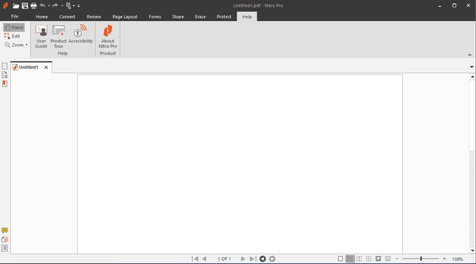Click the Print icon in quick access toolbar
The image size is (476, 264).
coord(34,6)
